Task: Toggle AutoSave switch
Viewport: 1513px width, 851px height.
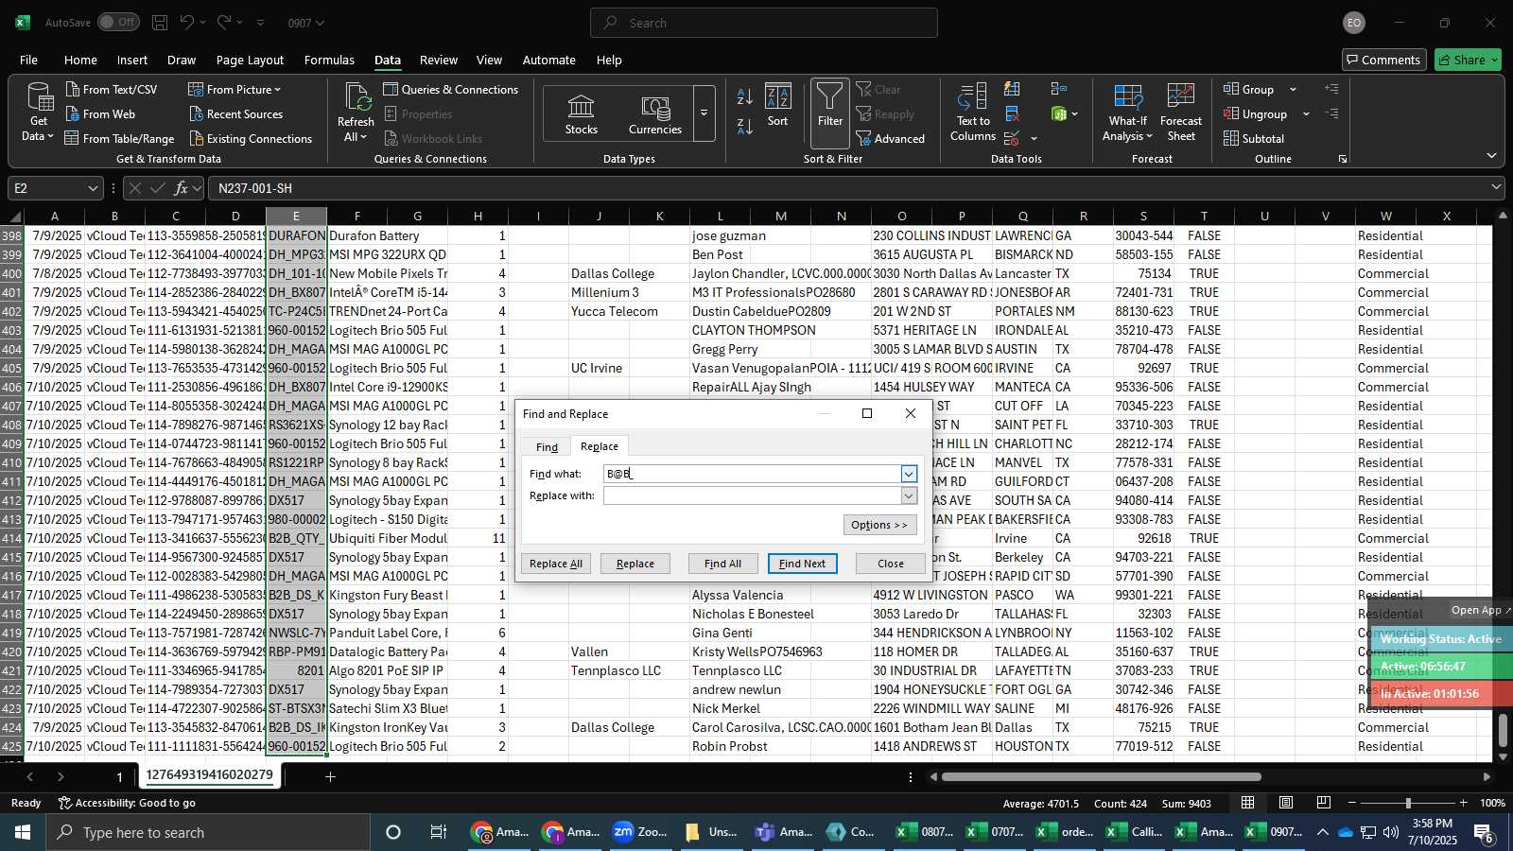Action: click(x=118, y=22)
